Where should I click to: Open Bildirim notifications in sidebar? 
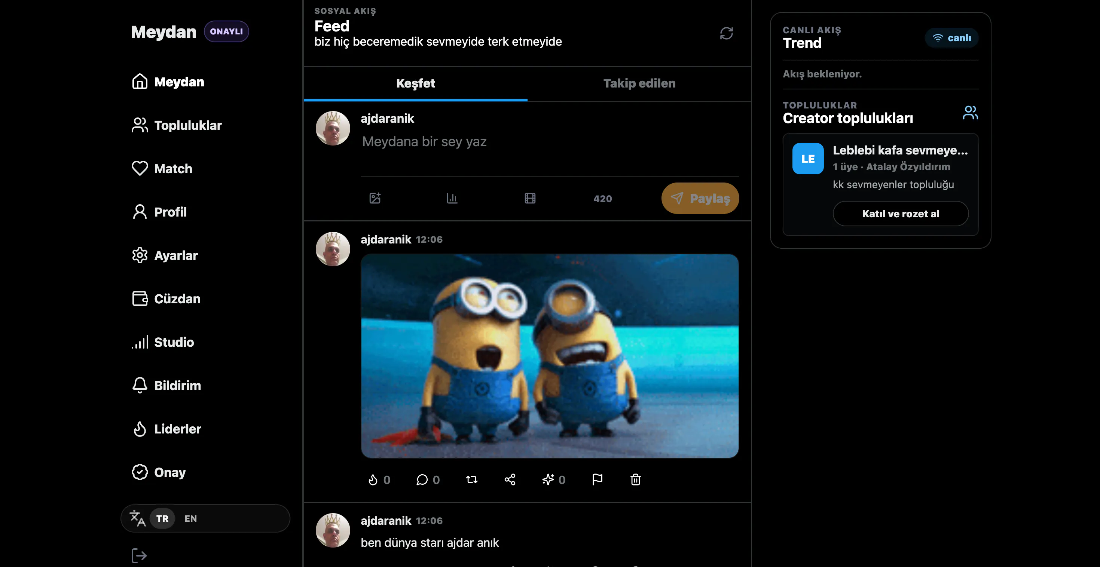click(166, 386)
